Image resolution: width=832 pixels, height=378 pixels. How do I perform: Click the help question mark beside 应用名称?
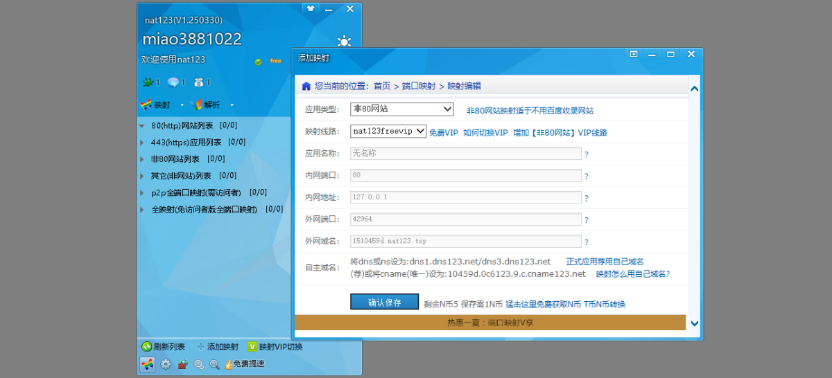coord(586,154)
